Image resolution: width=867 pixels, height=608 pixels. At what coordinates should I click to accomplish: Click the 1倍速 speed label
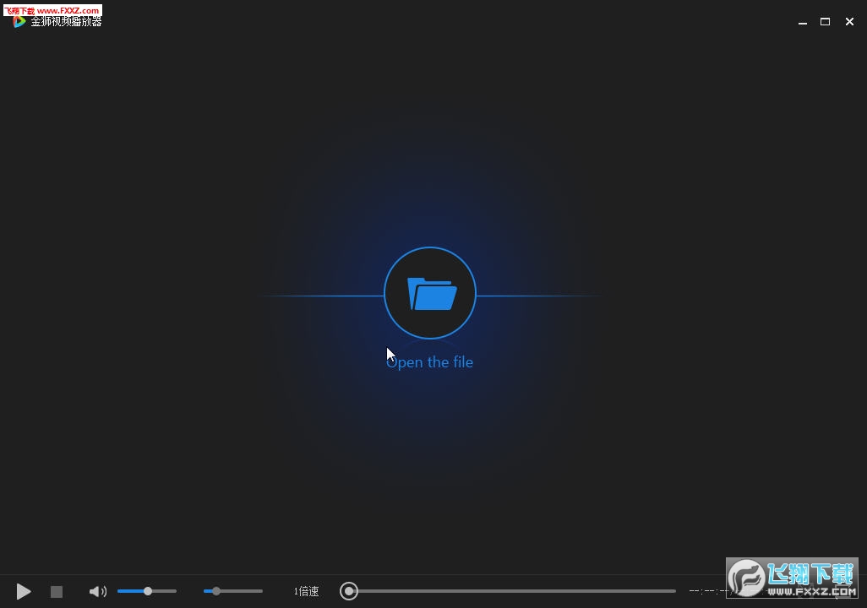[306, 592]
